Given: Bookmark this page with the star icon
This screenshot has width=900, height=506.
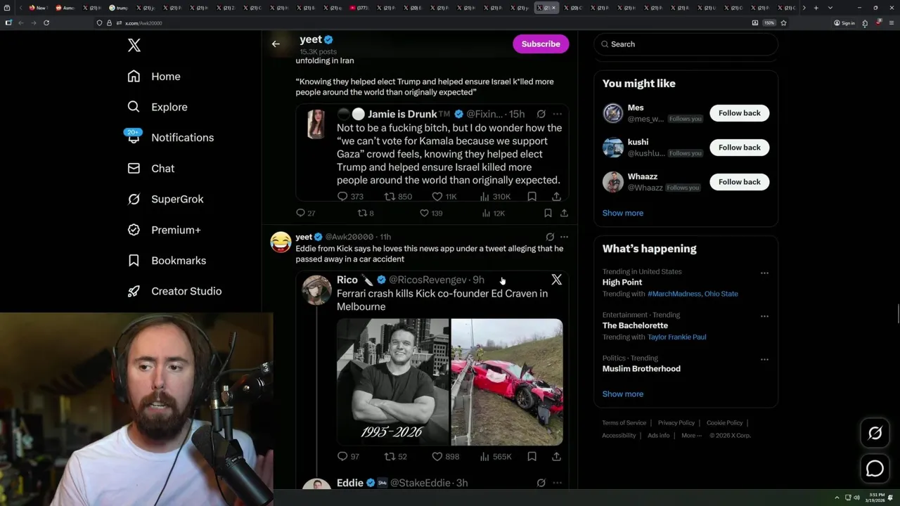Looking at the screenshot, I should tap(783, 22).
